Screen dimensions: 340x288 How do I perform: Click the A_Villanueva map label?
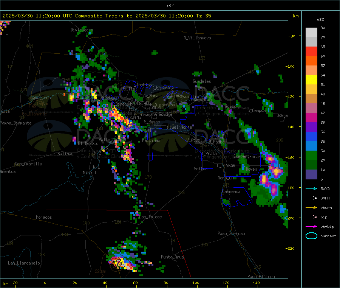[197, 38]
